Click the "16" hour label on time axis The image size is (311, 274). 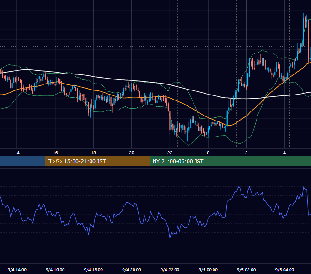pos(55,153)
